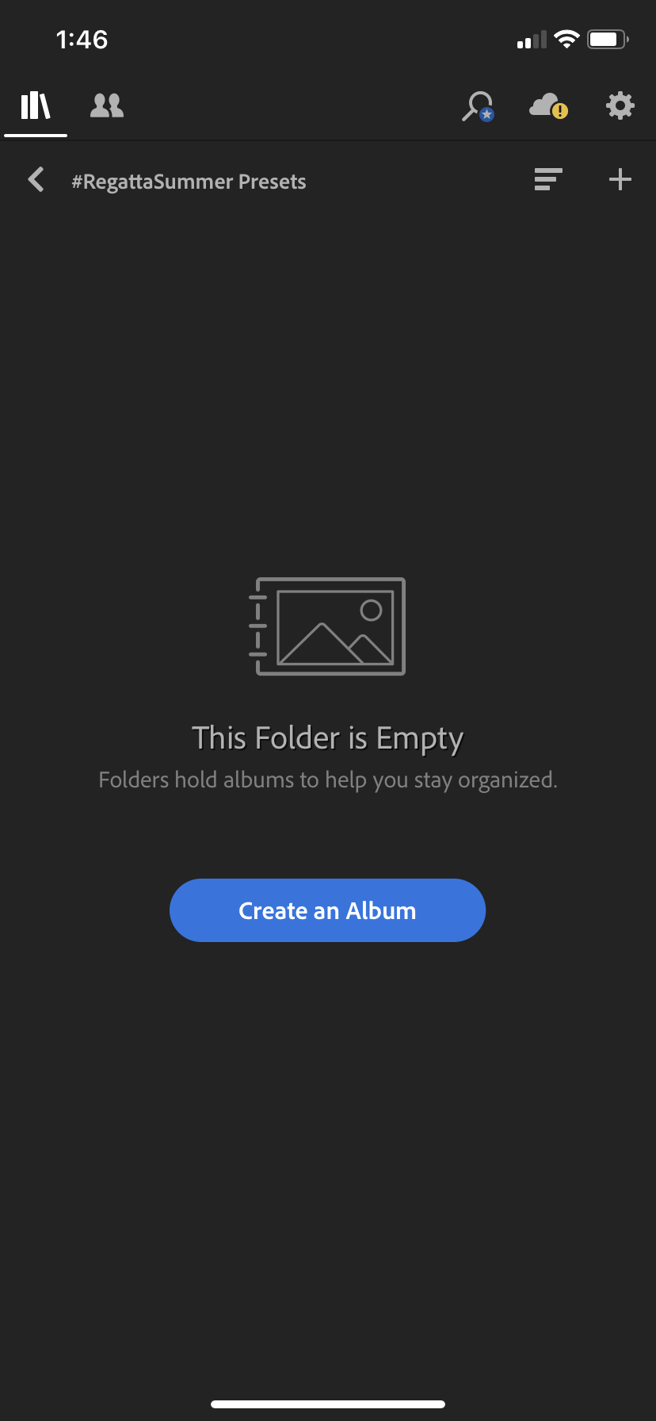Image resolution: width=656 pixels, height=1421 pixels.
Task: Open the search magnifier icon
Action: click(478, 105)
